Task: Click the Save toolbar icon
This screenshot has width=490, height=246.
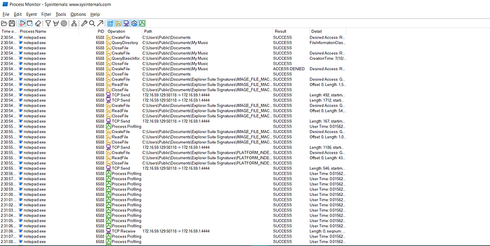Action: [12, 23]
